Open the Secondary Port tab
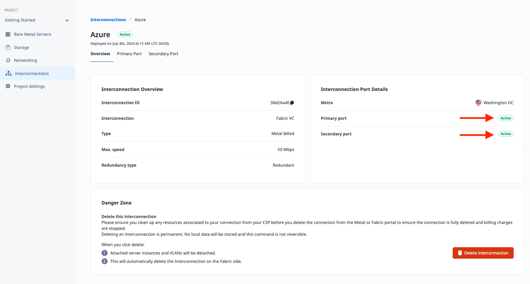Viewport: 530px width, 284px height. pos(163,54)
